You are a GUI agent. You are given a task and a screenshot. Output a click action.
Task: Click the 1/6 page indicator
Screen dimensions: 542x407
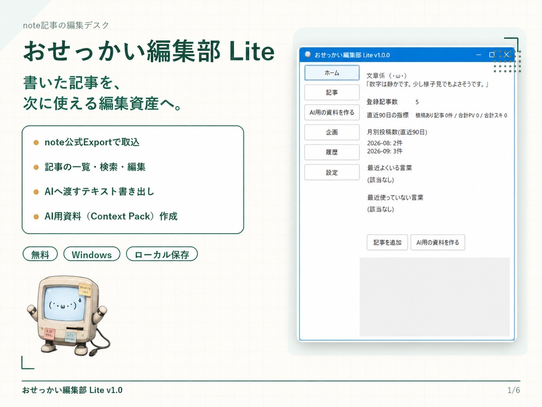[513, 390]
